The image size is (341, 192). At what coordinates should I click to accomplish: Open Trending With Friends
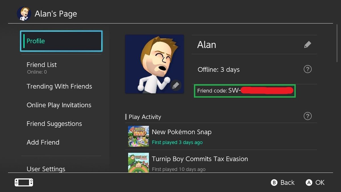coord(59,86)
